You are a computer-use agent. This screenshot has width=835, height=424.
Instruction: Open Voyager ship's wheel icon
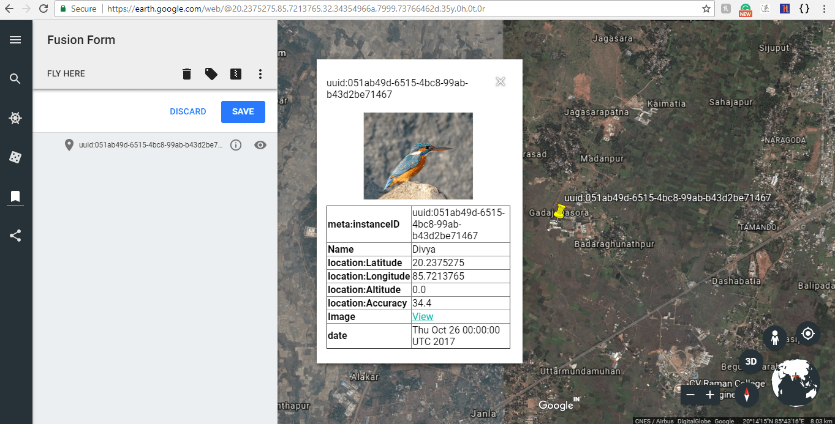tap(15, 118)
